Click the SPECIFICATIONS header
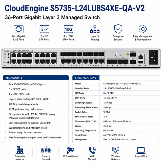The height and width of the screenshot is (162, 162). 86,78
